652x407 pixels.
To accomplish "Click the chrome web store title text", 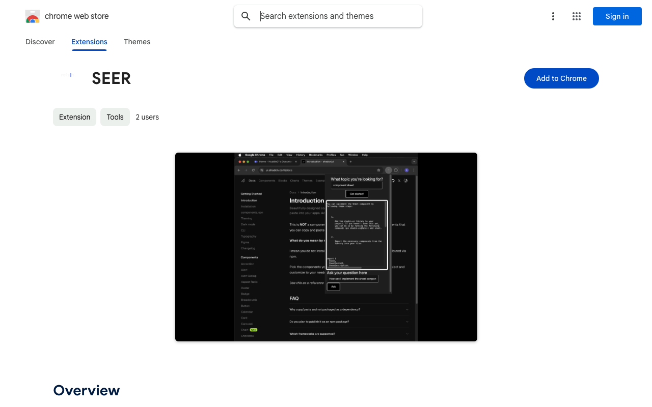I will [77, 16].
